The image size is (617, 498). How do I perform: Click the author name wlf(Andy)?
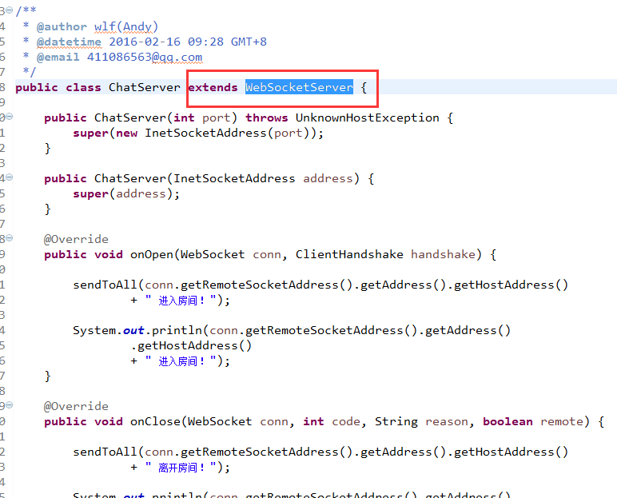(x=126, y=26)
